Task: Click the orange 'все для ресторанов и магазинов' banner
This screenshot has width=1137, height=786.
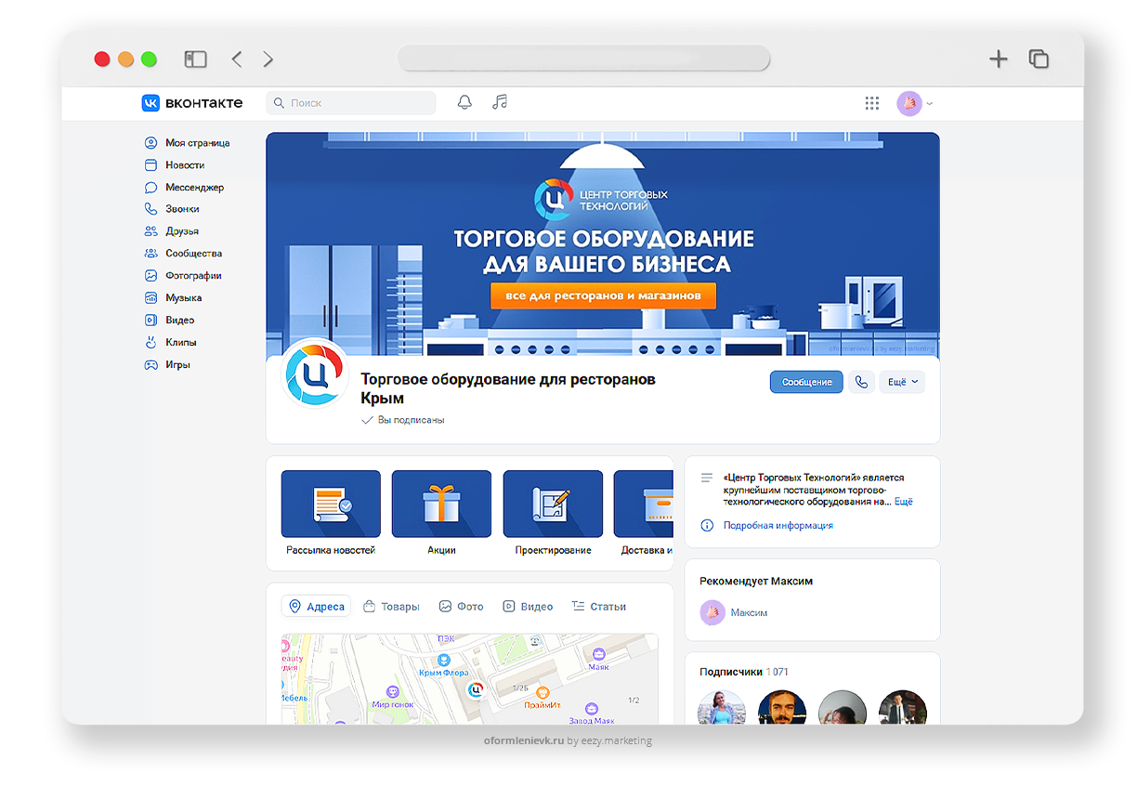Action: pos(603,296)
